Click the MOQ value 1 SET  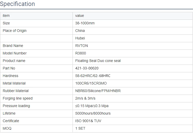point(80,128)
